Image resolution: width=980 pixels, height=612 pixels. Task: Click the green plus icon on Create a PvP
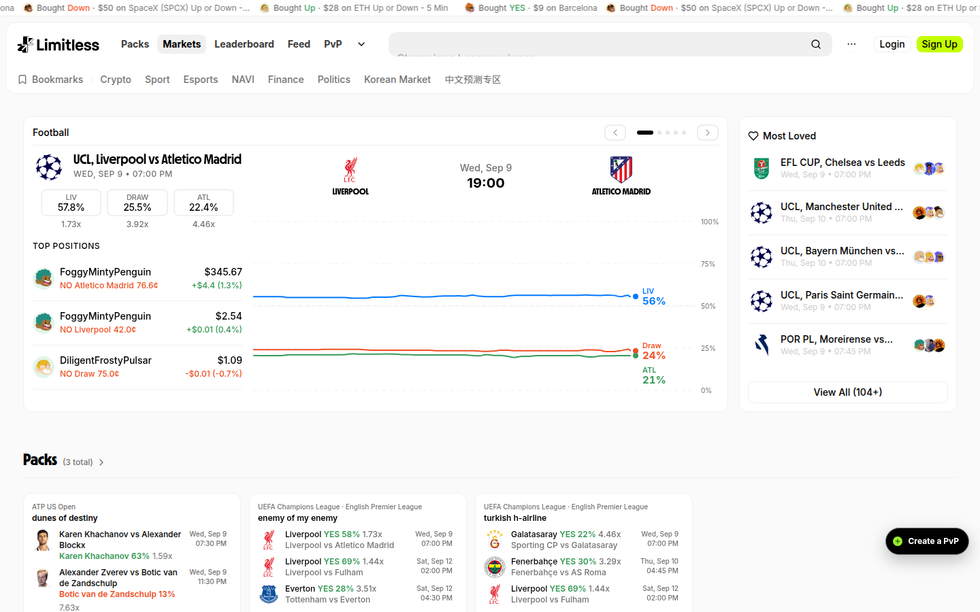coord(898,541)
